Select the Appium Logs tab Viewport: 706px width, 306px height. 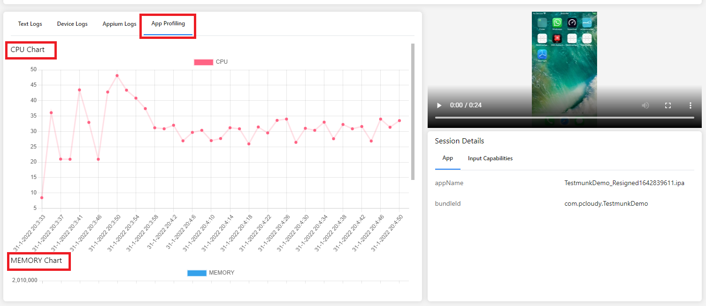tap(119, 24)
